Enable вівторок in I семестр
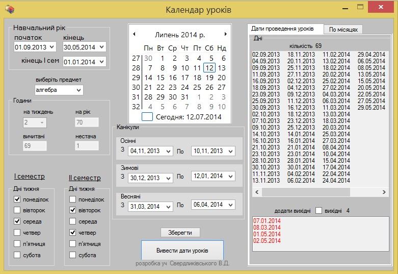Viewport: 398px width, 274px height. [17, 210]
